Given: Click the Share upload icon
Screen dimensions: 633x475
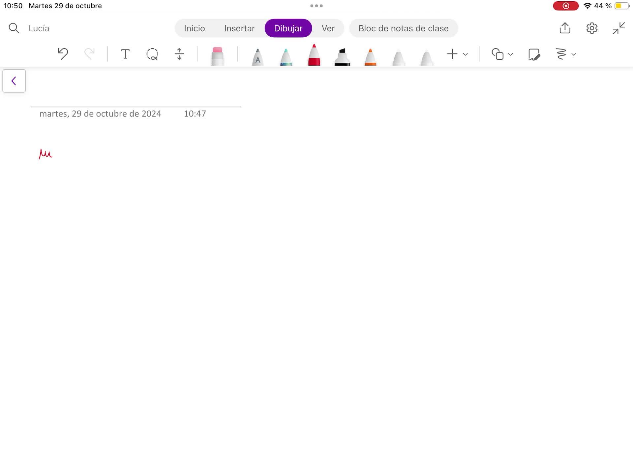Looking at the screenshot, I should 565,28.
